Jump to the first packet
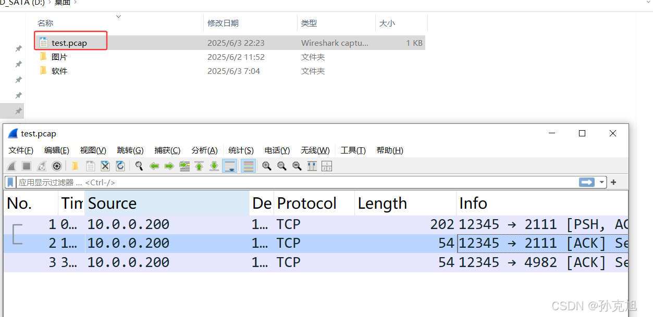The image size is (653, 317). pyautogui.click(x=199, y=166)
